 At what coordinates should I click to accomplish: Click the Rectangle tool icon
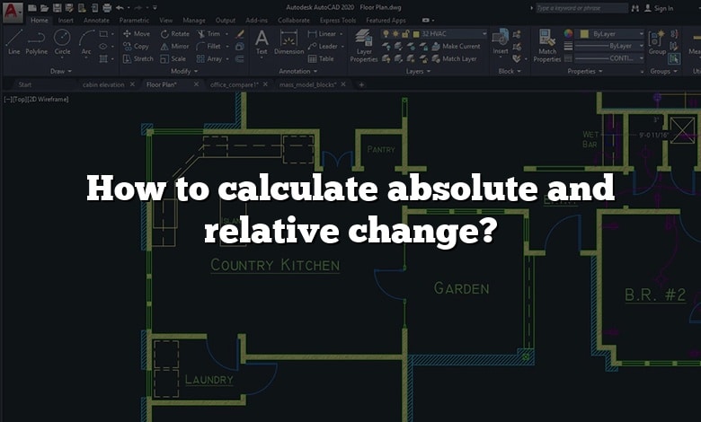point(103,34)
